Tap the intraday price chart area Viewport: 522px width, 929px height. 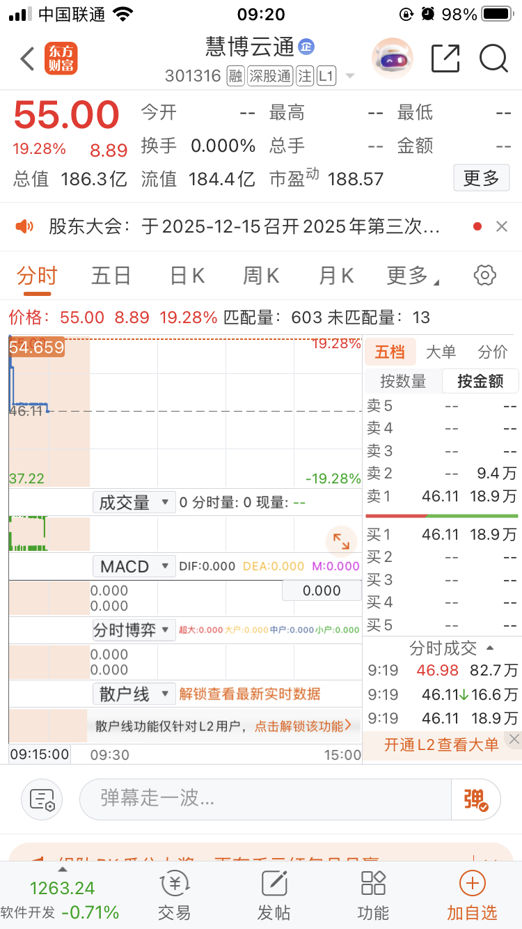[x=185, y=412]
